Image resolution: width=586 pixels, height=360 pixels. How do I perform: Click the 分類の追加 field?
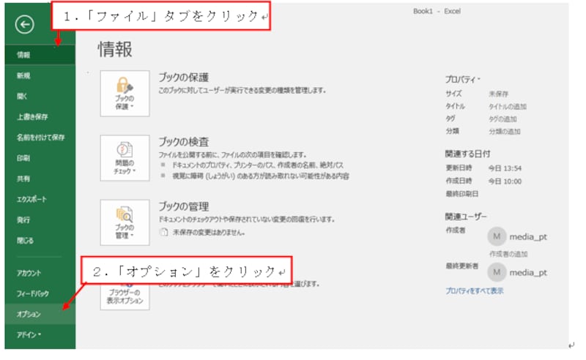[505, 131]
